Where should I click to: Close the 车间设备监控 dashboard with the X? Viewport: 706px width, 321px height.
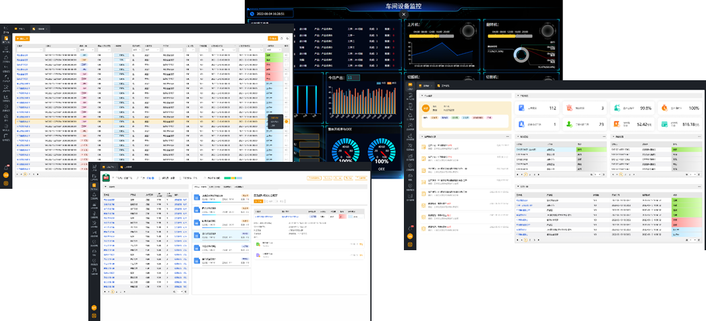404,13
